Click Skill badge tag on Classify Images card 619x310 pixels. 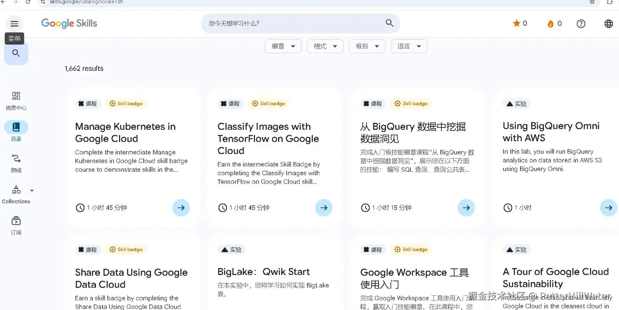[268, 104]
